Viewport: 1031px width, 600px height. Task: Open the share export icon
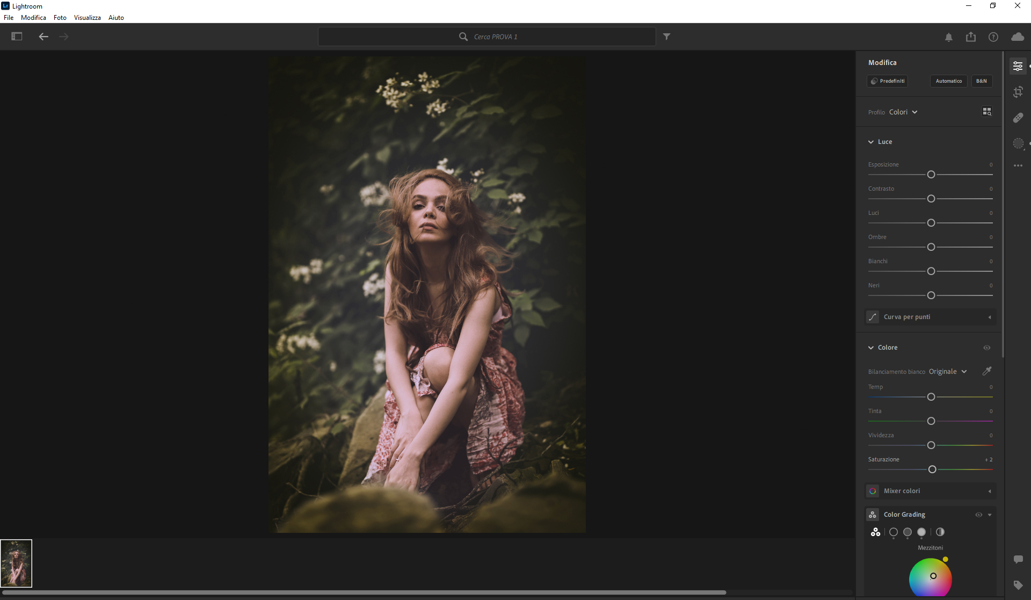tap(970, 37)
